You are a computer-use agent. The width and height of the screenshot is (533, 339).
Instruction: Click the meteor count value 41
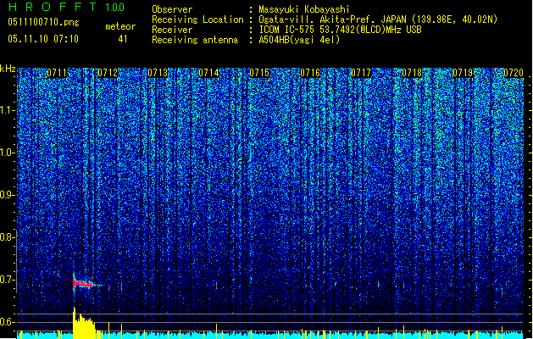coord(123,39)
